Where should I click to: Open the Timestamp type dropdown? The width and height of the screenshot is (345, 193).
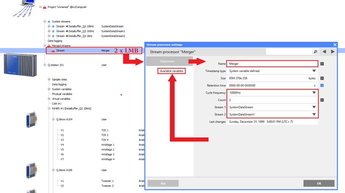pyautogui.click(x=314, y=71)
